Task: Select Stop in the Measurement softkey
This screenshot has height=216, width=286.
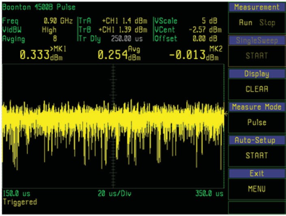Action: pyautogui.click(x=267, y=23)
